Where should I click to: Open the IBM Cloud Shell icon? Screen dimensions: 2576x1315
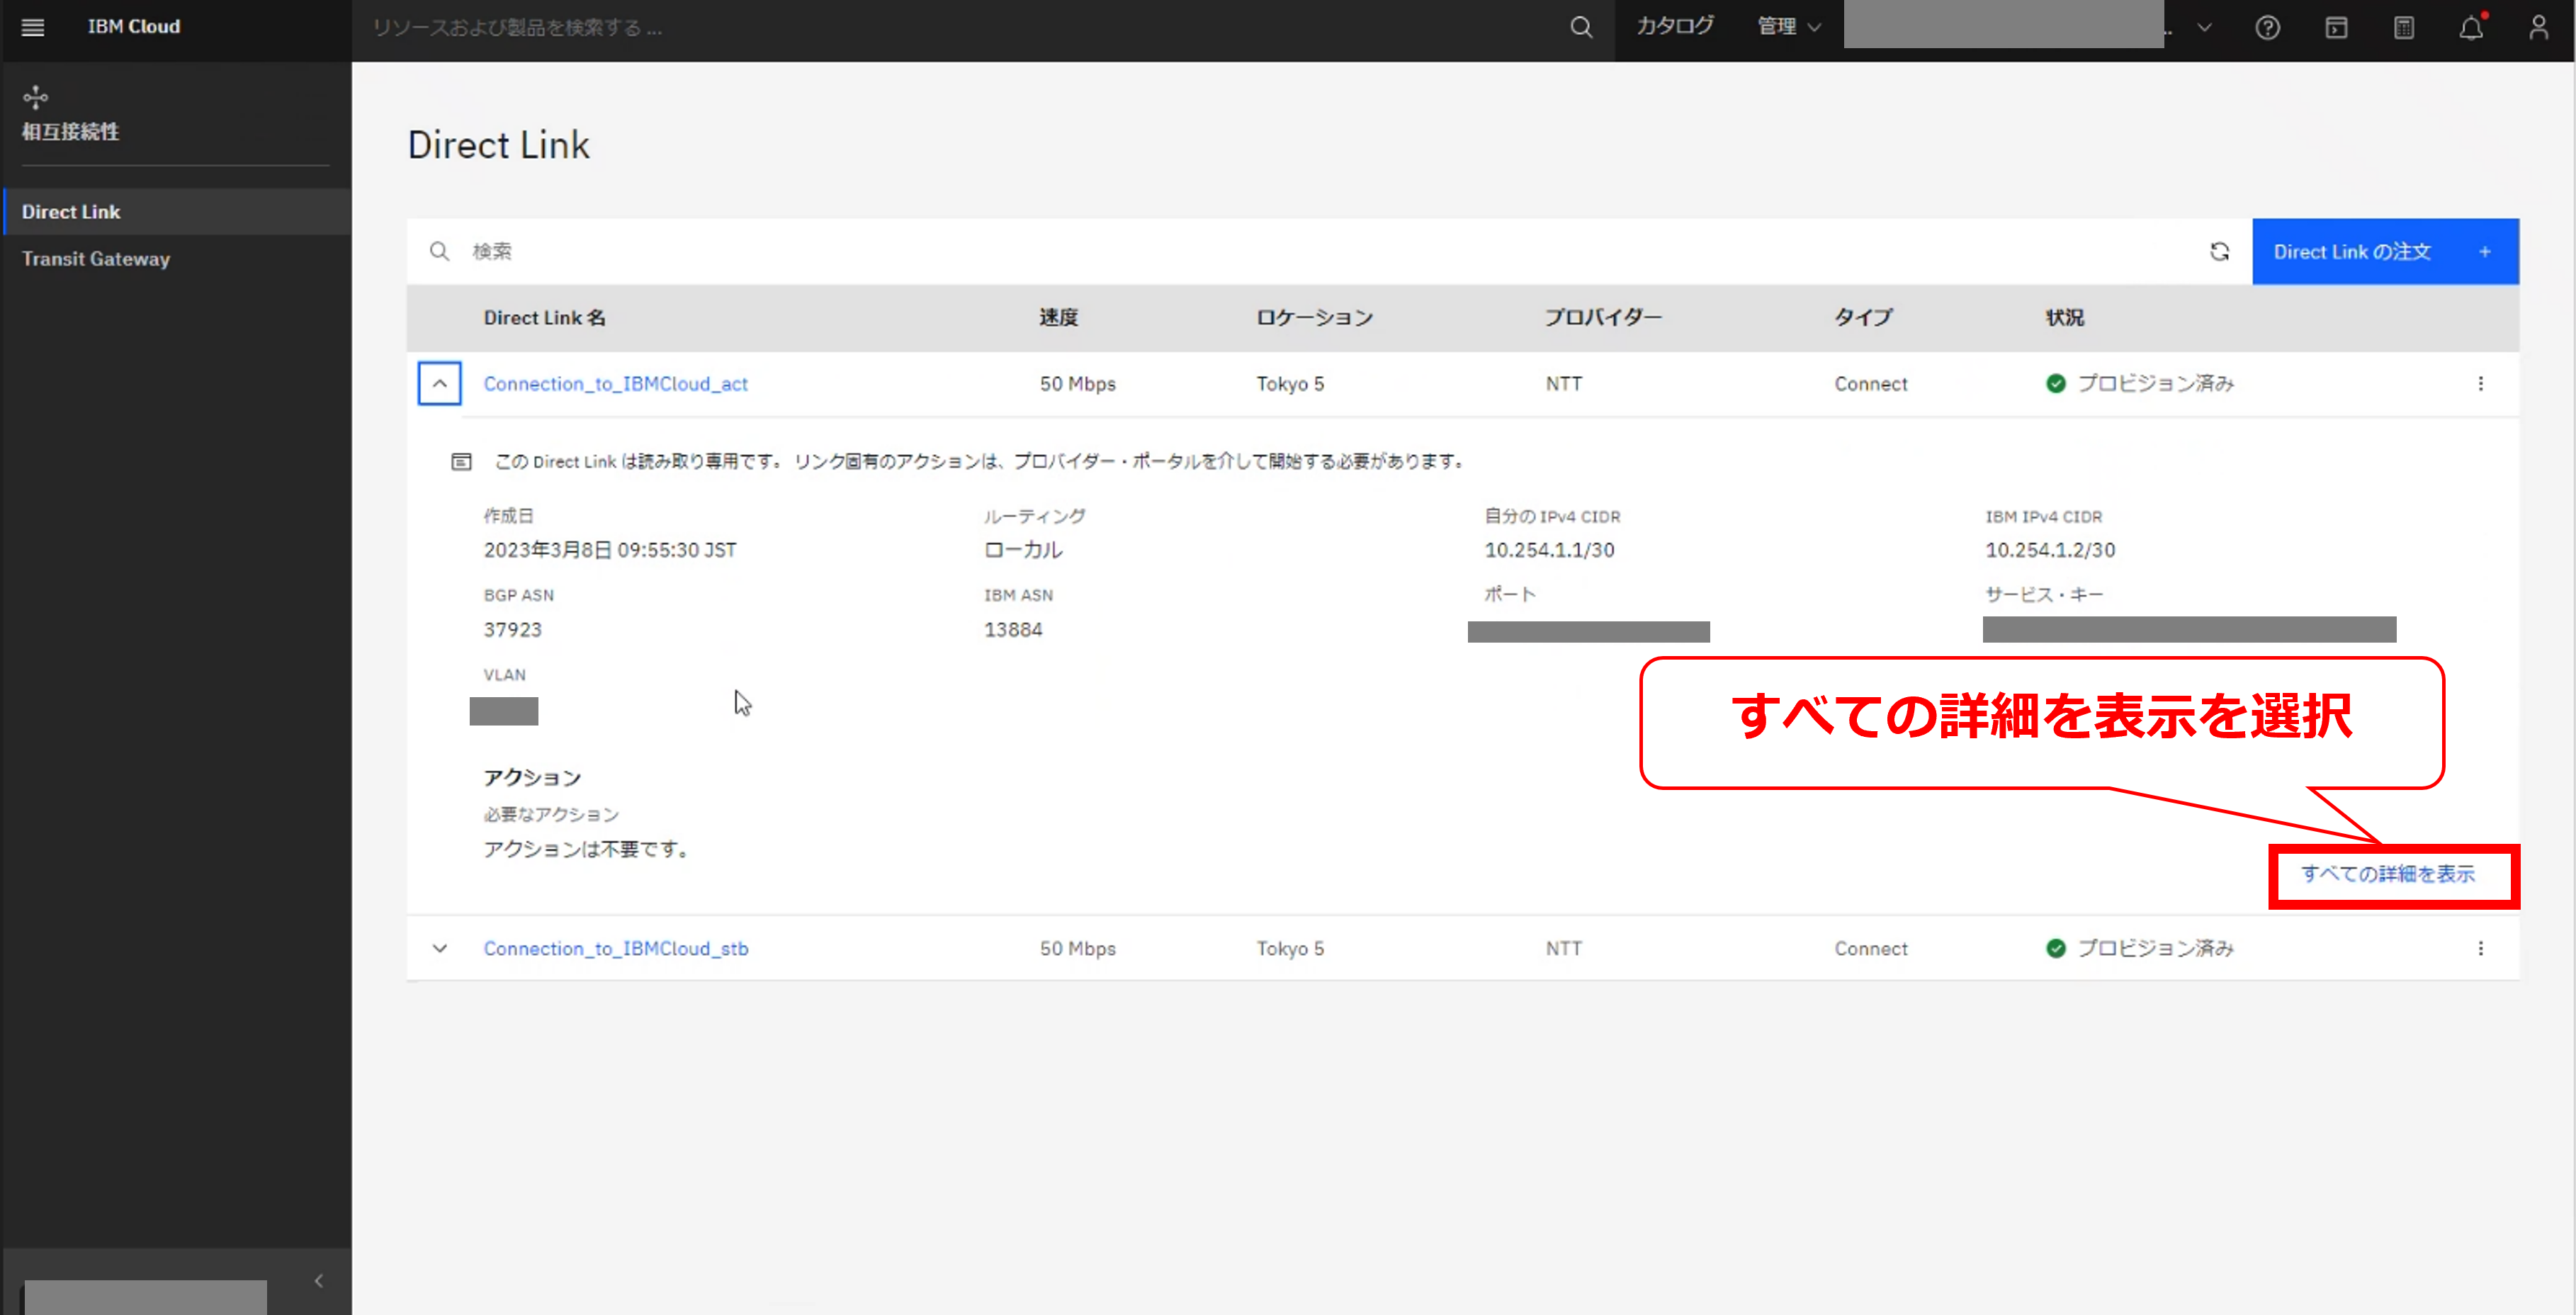coord(2336,27)
